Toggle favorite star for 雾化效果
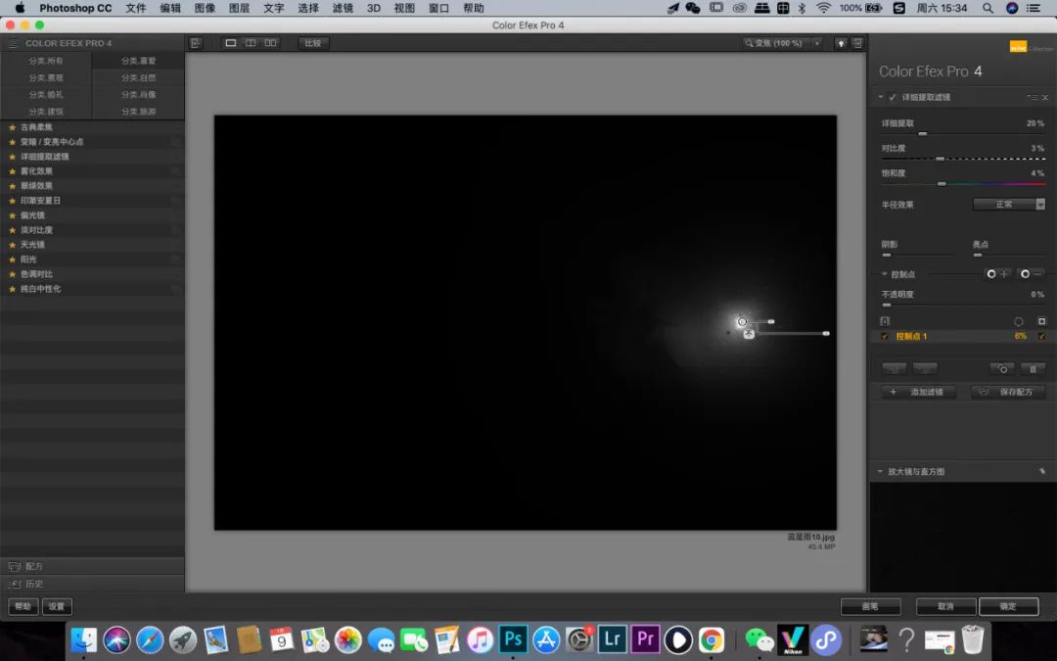This screenshot has width=1057, height=661. 12,171
